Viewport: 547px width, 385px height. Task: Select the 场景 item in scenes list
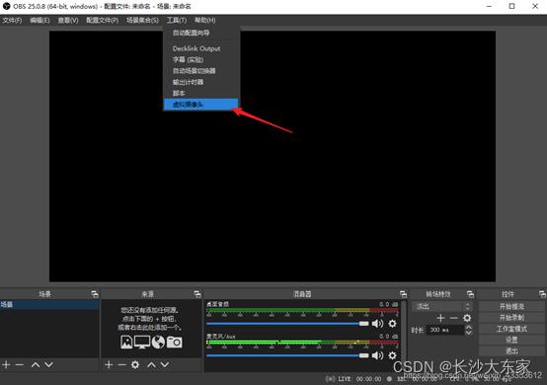click(x=49, y=304)
